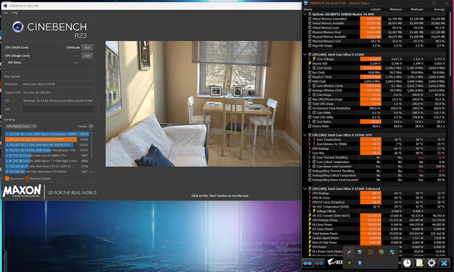Open Cinebench File menu
The height and width of the screenshot is (272, 454).
click(5, 13)
